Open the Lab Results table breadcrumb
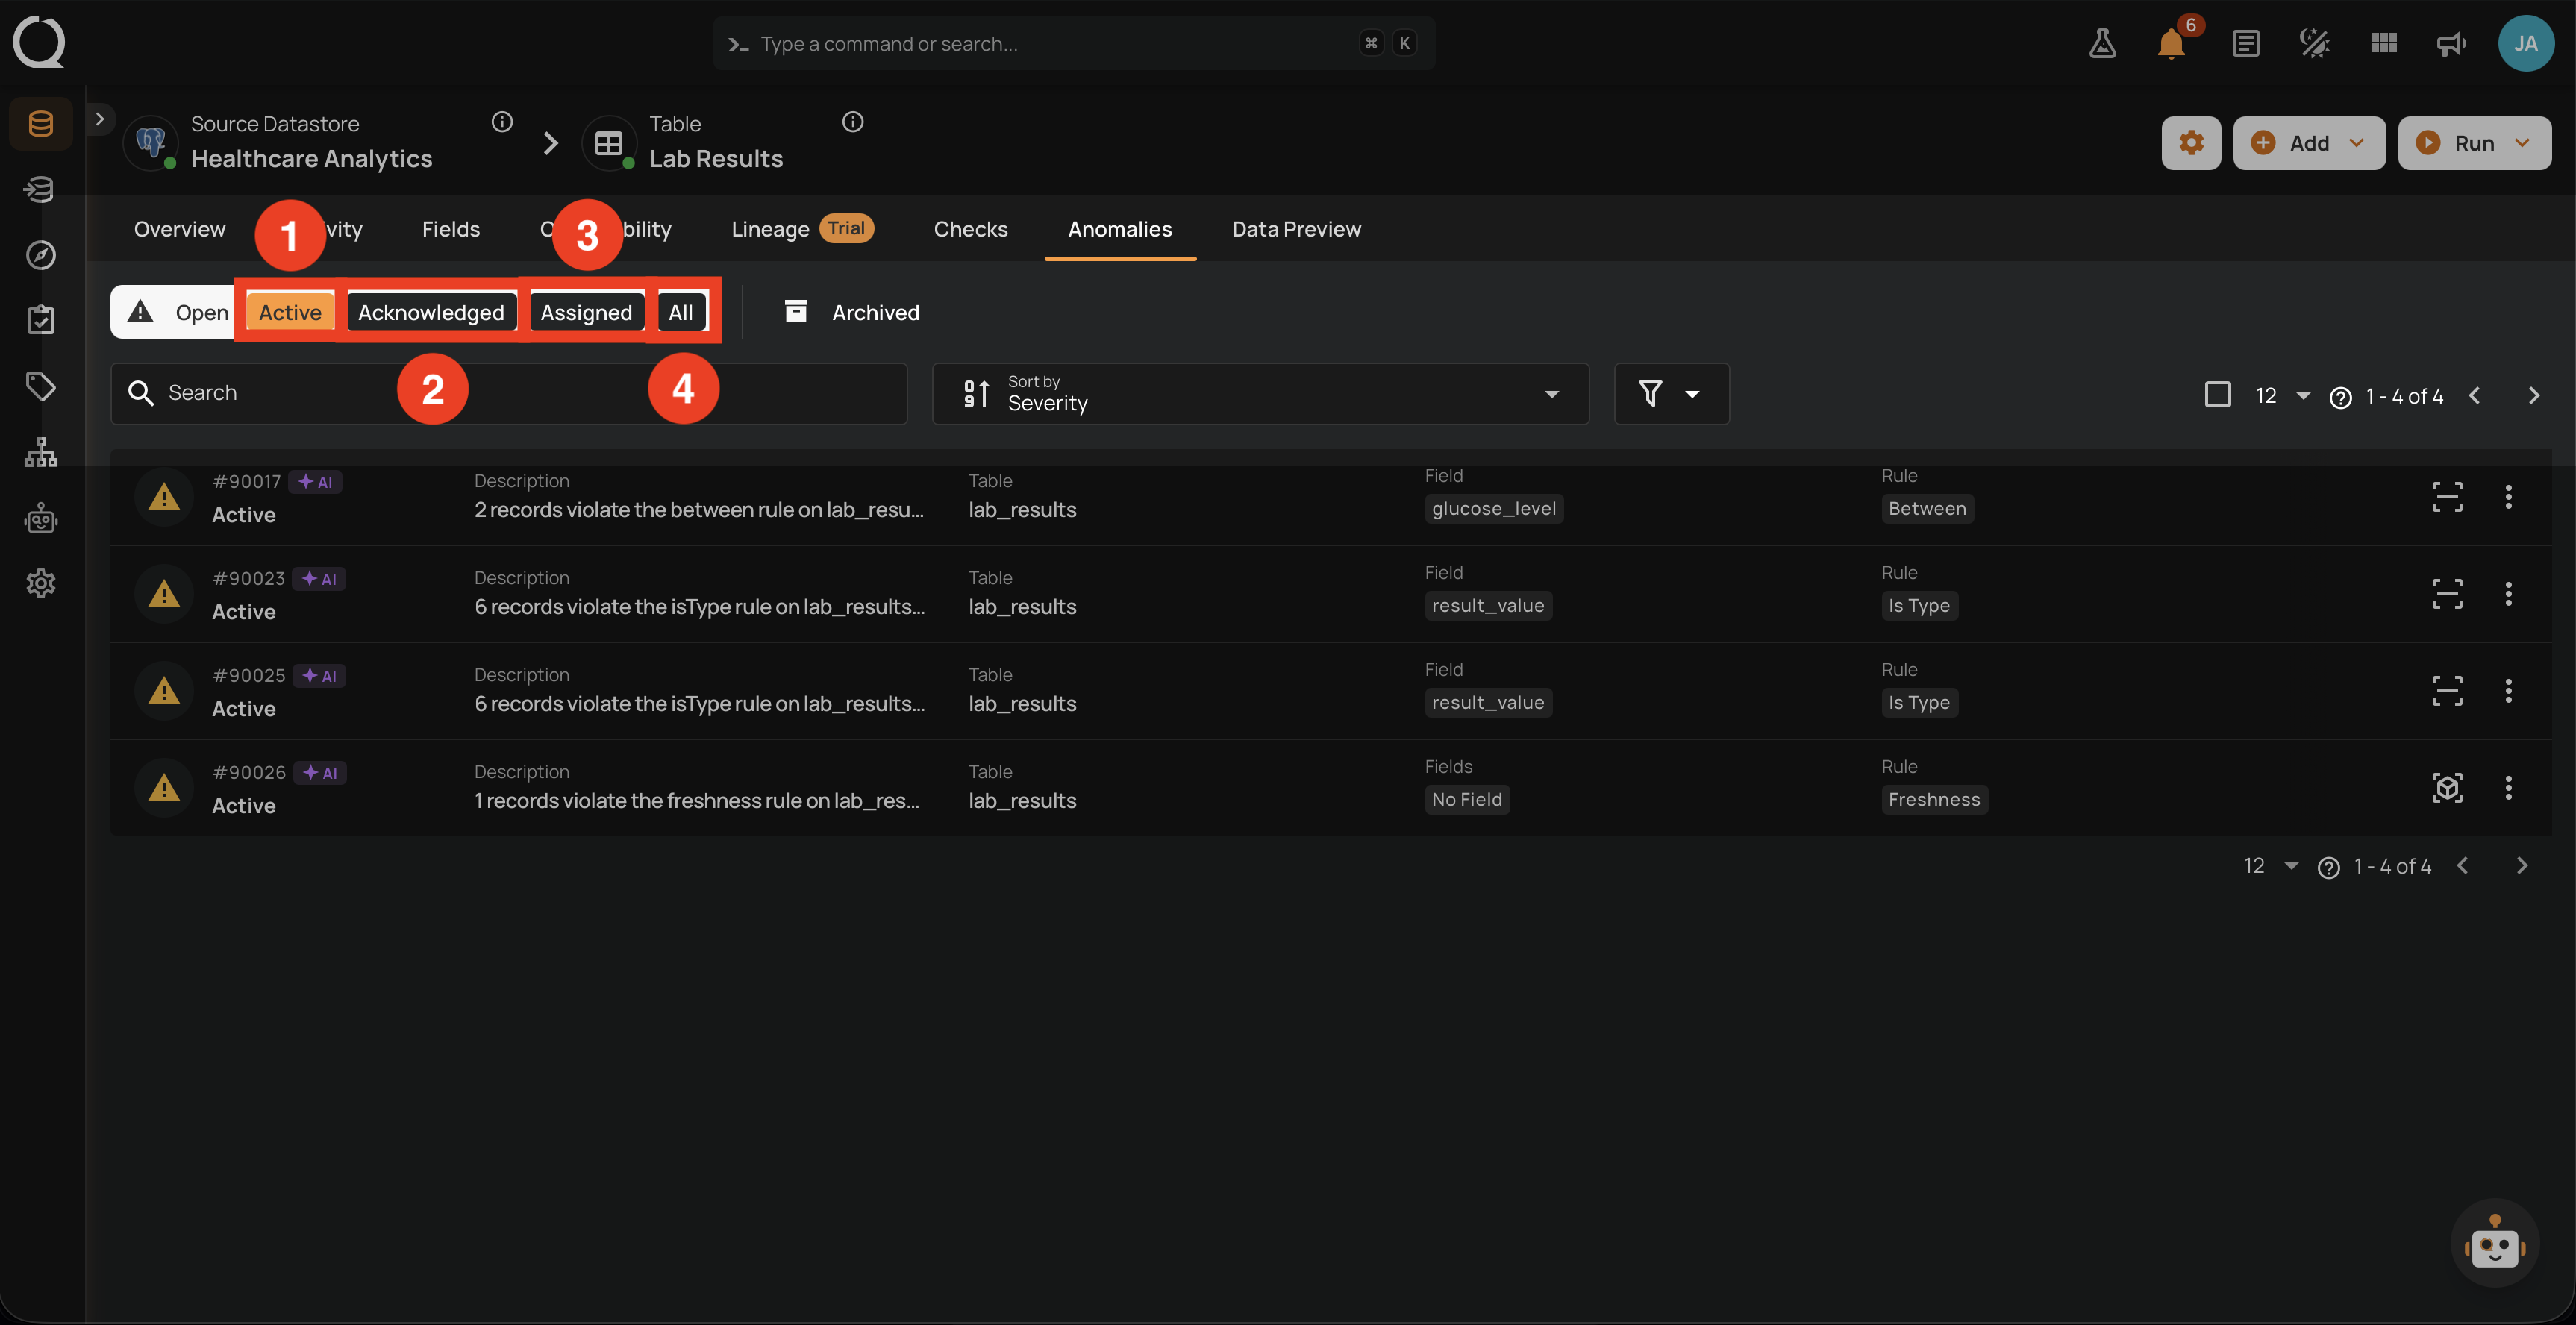 (x=716, y=159)
